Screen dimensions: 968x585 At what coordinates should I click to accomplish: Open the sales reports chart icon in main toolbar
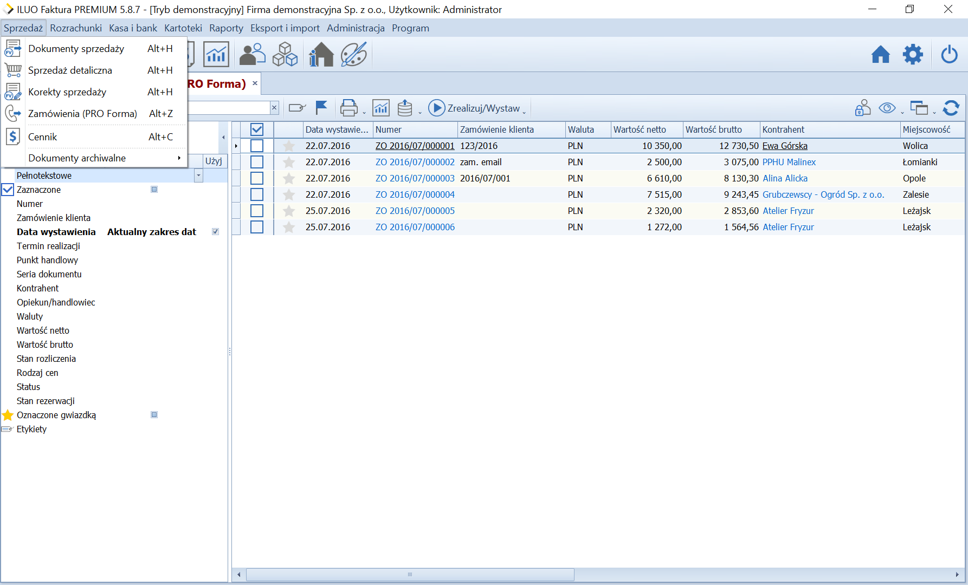point(216,54)
